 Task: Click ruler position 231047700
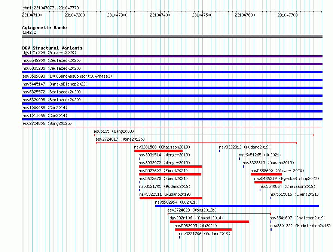tap(288, 15)
